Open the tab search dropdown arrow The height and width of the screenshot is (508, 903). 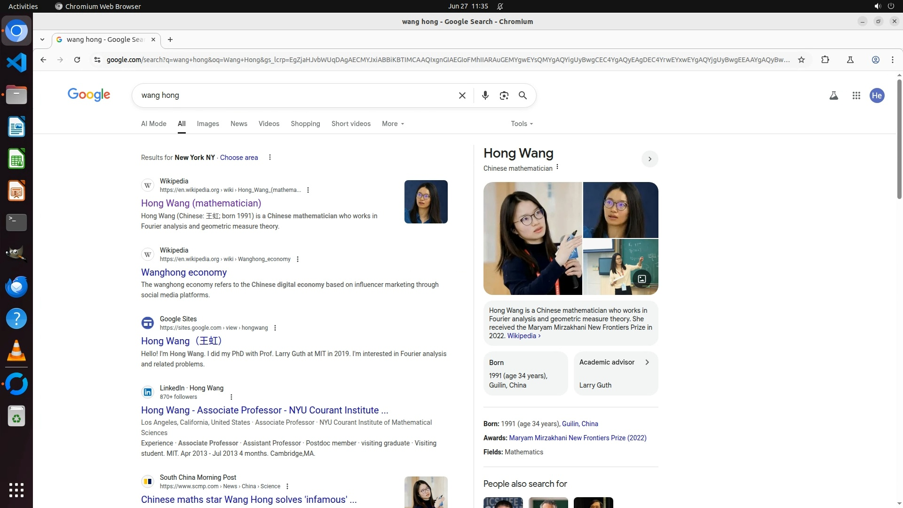point(42,40)
